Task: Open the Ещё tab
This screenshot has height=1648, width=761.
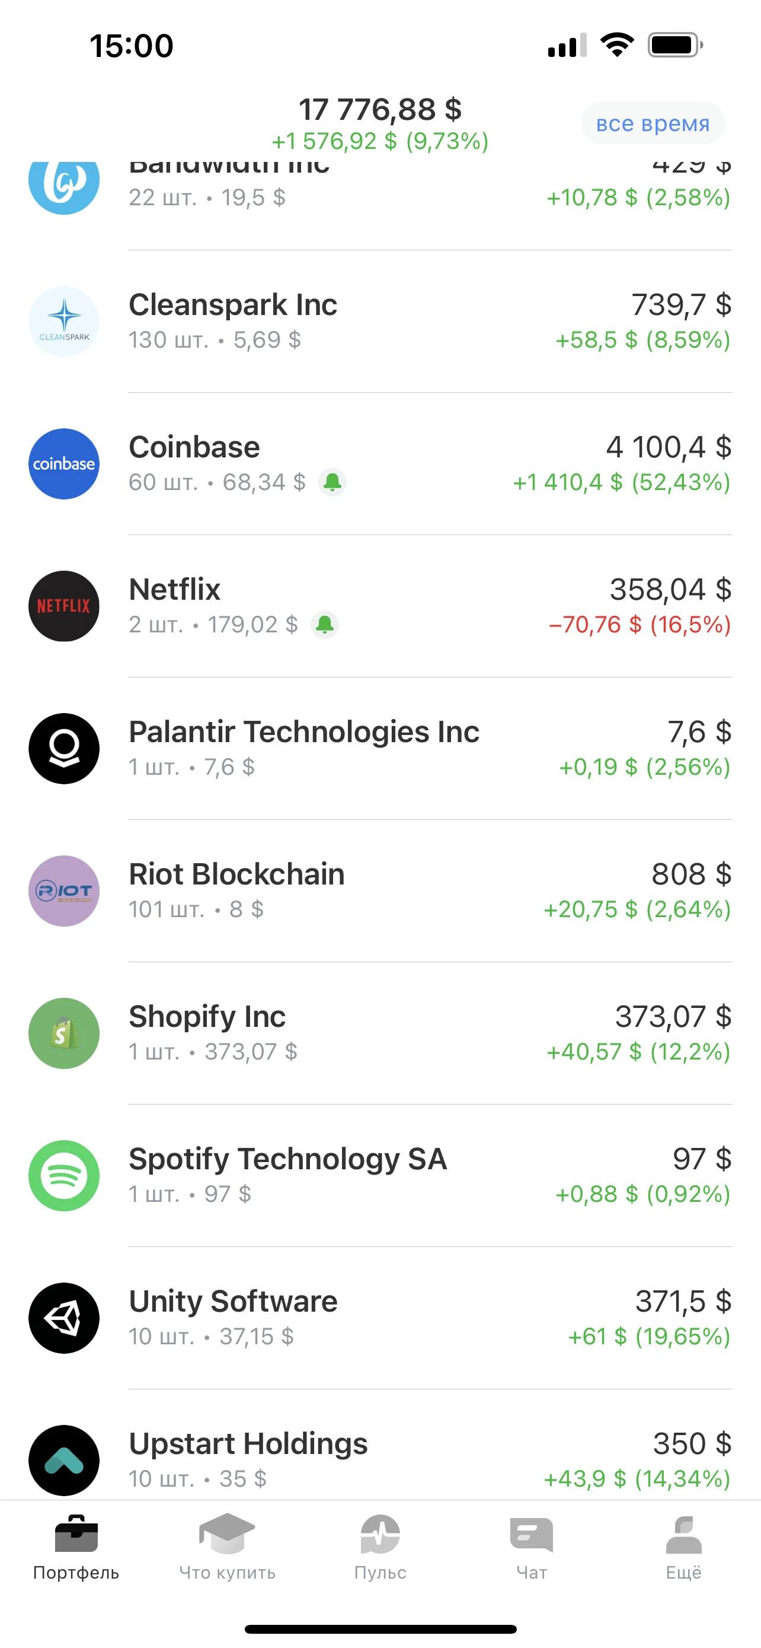Action: tap(684, 1547)
